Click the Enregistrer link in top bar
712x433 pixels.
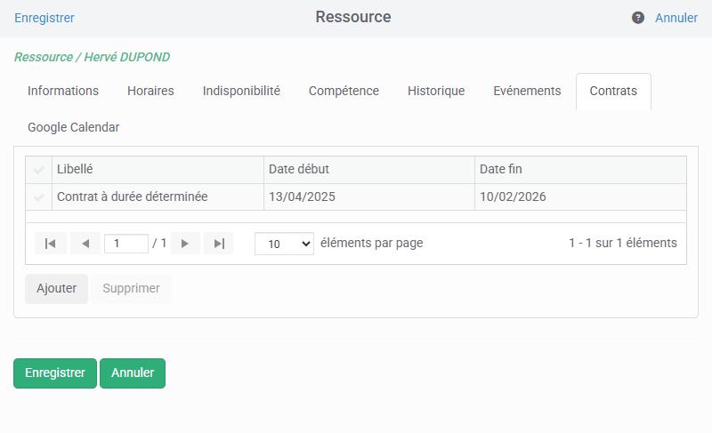tap(44, 18)
